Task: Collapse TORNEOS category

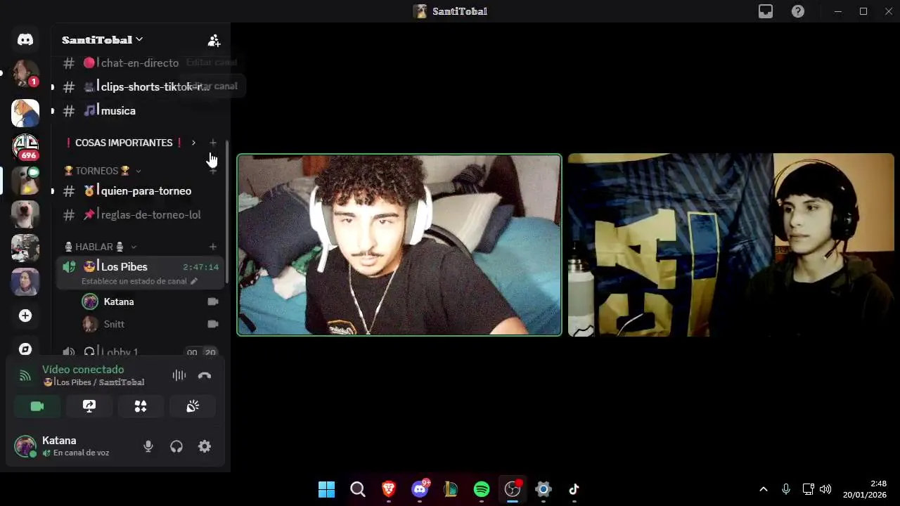Action: pyautogui.click(x=103, y=171)
